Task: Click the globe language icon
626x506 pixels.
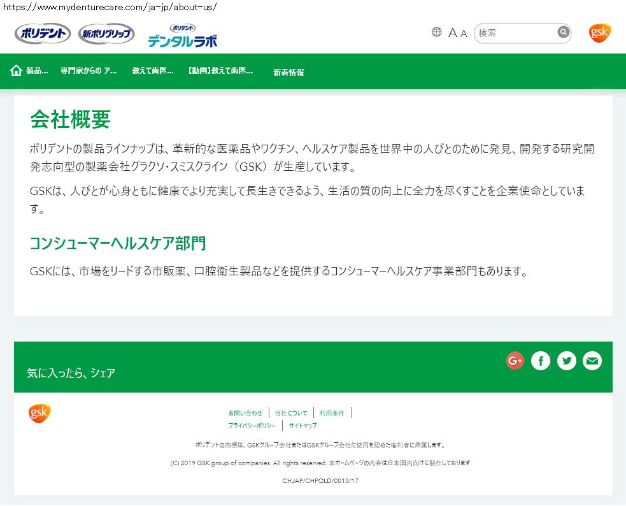Action: point(437,32)
